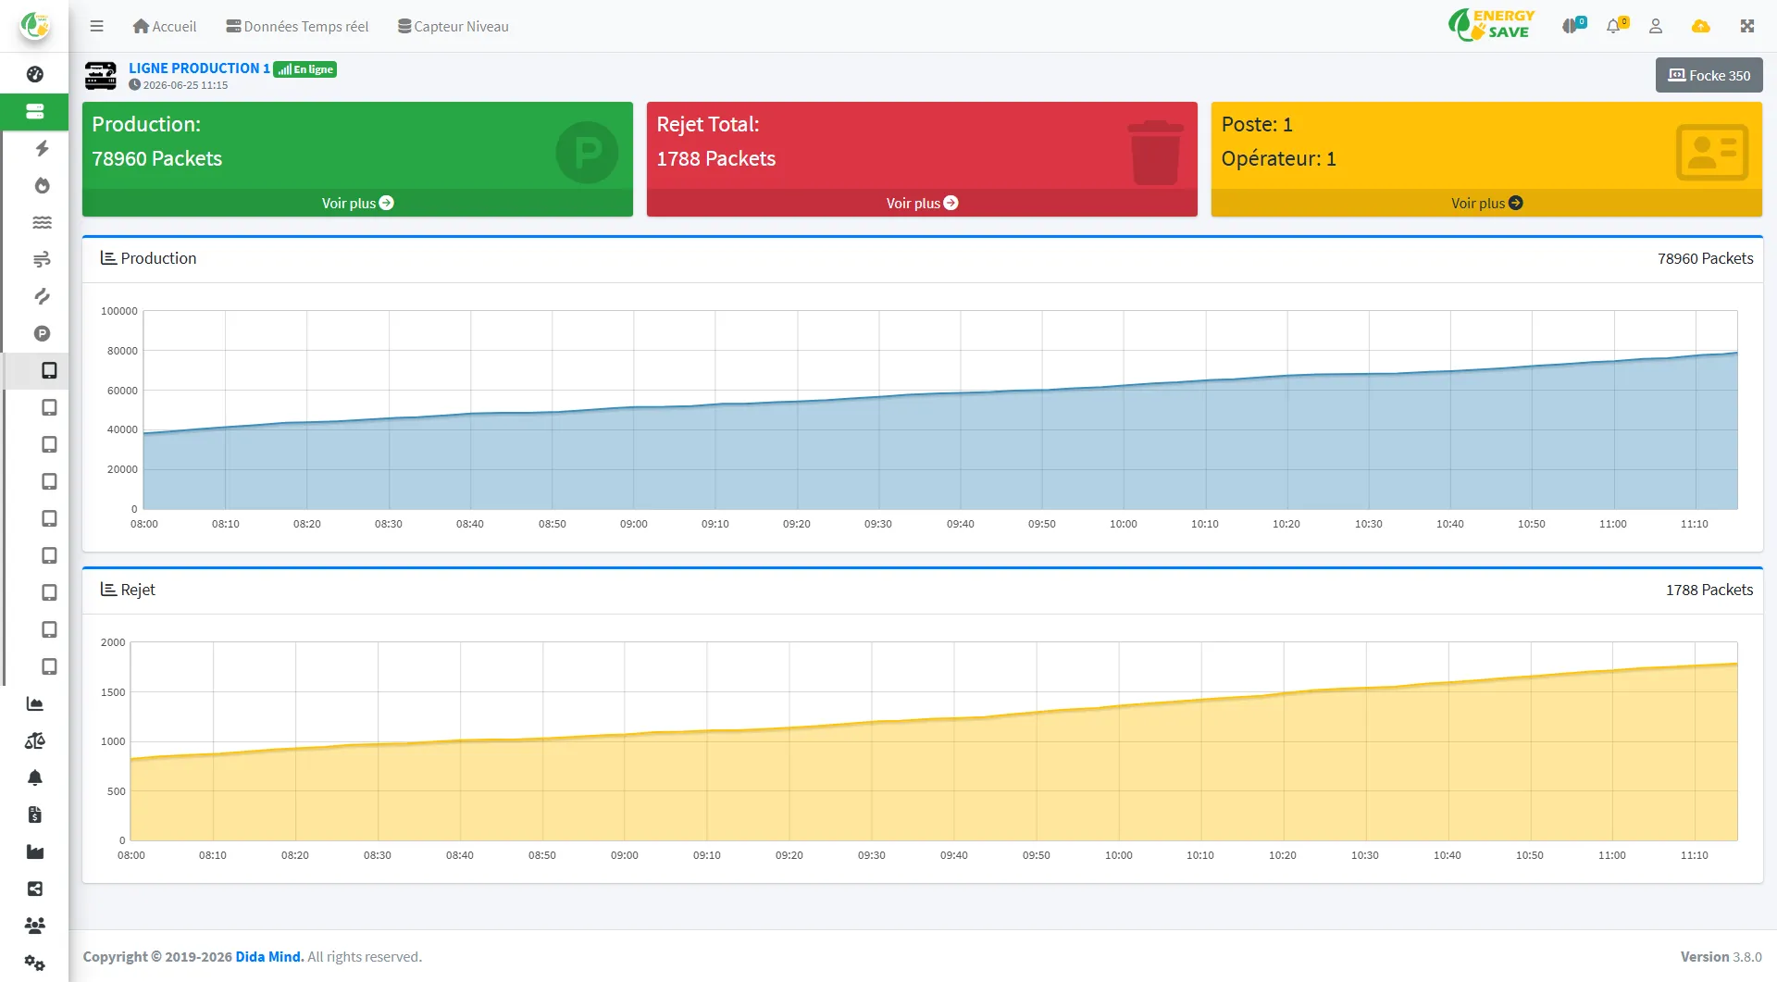1777x982 pixels.
Task: Open Voir plus under Production card
Action: pos(357,203)
